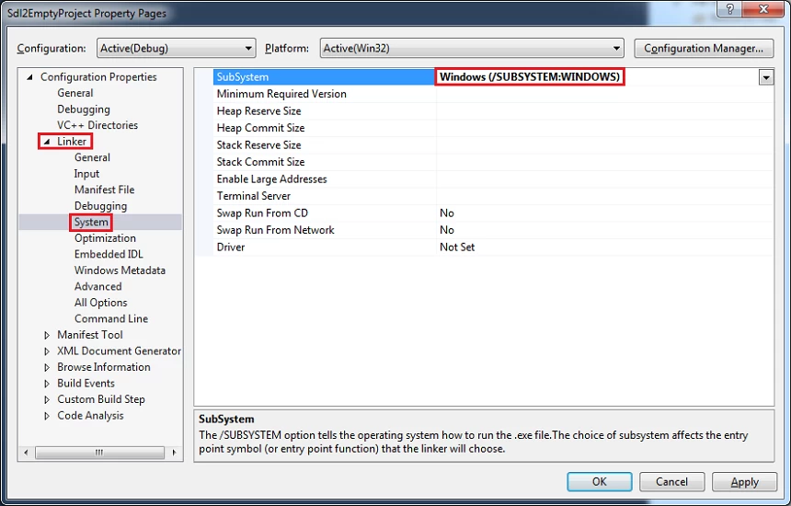Expand the Manifest Tool node

pyautogui.click(x=48, y=335)
